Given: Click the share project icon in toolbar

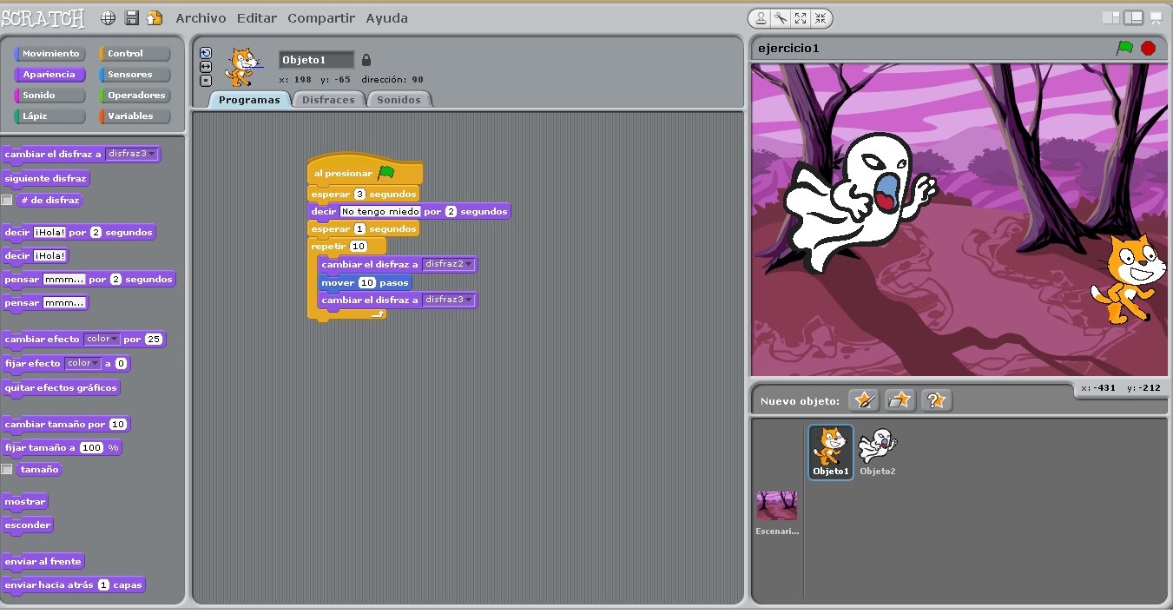Looking at the screenshot, I should click(155, 18).
